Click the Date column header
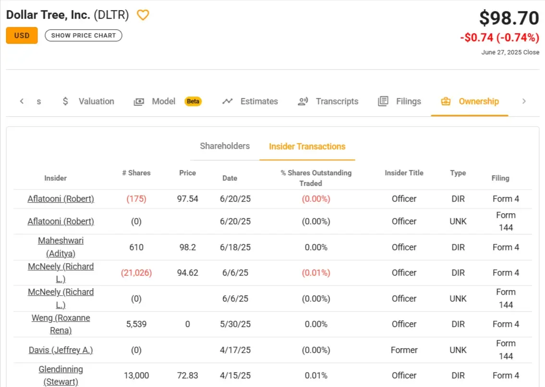Viewport: 545px width, 387px height. pos(230,178)
